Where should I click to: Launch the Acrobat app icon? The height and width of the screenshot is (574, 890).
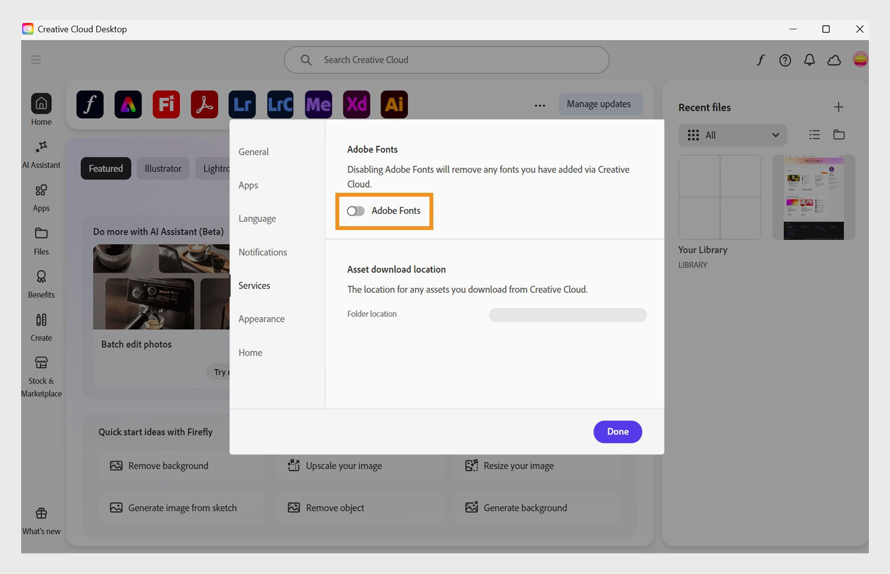(x=204, y=104)
